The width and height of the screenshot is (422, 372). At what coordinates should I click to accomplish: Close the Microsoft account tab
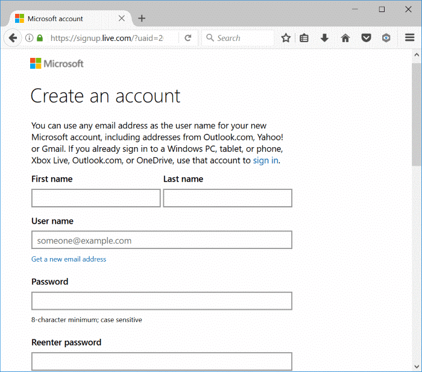(x=122, y=18)
